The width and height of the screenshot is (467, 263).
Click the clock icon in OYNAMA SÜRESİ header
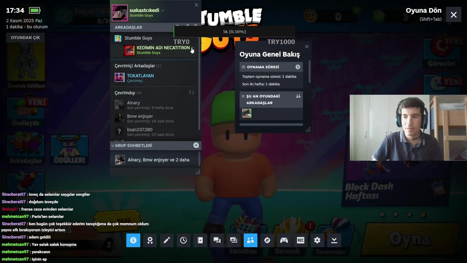pos(298,67)
